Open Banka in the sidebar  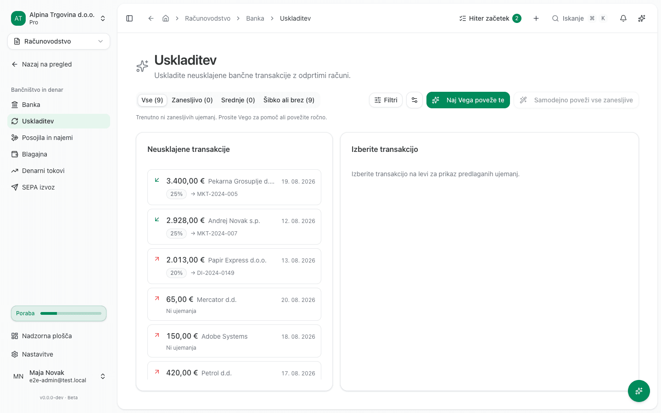click(x=59, y=105)
